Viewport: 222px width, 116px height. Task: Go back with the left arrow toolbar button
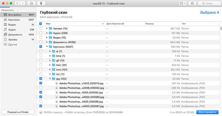[17, 3]
